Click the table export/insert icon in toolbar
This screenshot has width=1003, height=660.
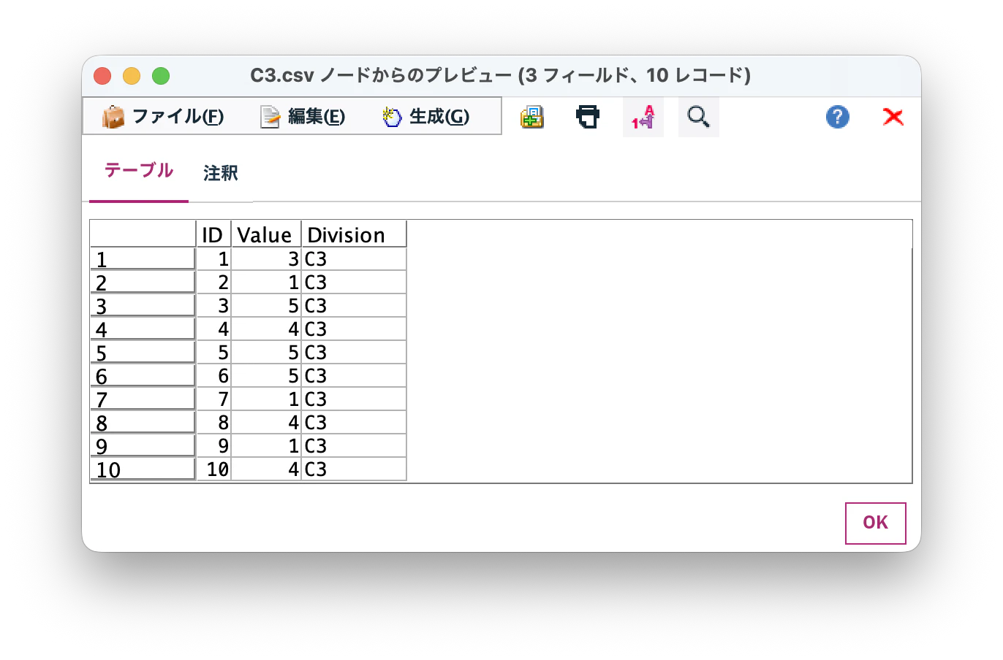532,117
